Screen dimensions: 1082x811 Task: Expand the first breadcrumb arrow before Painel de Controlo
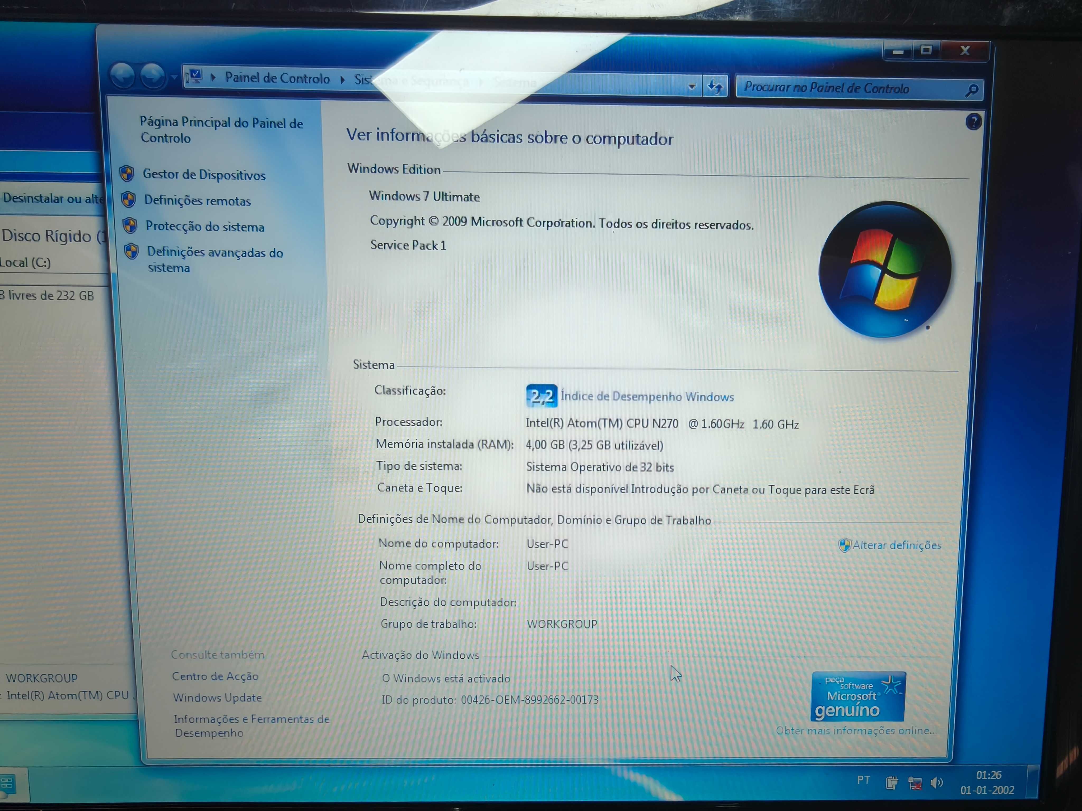[213, 77]
